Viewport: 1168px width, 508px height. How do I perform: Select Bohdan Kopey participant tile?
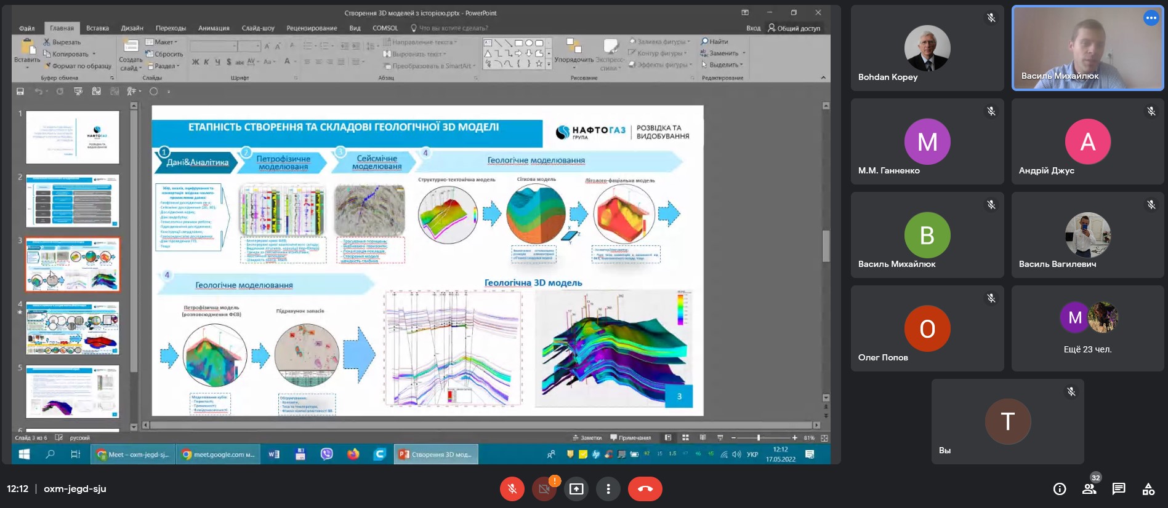point(927,49)
